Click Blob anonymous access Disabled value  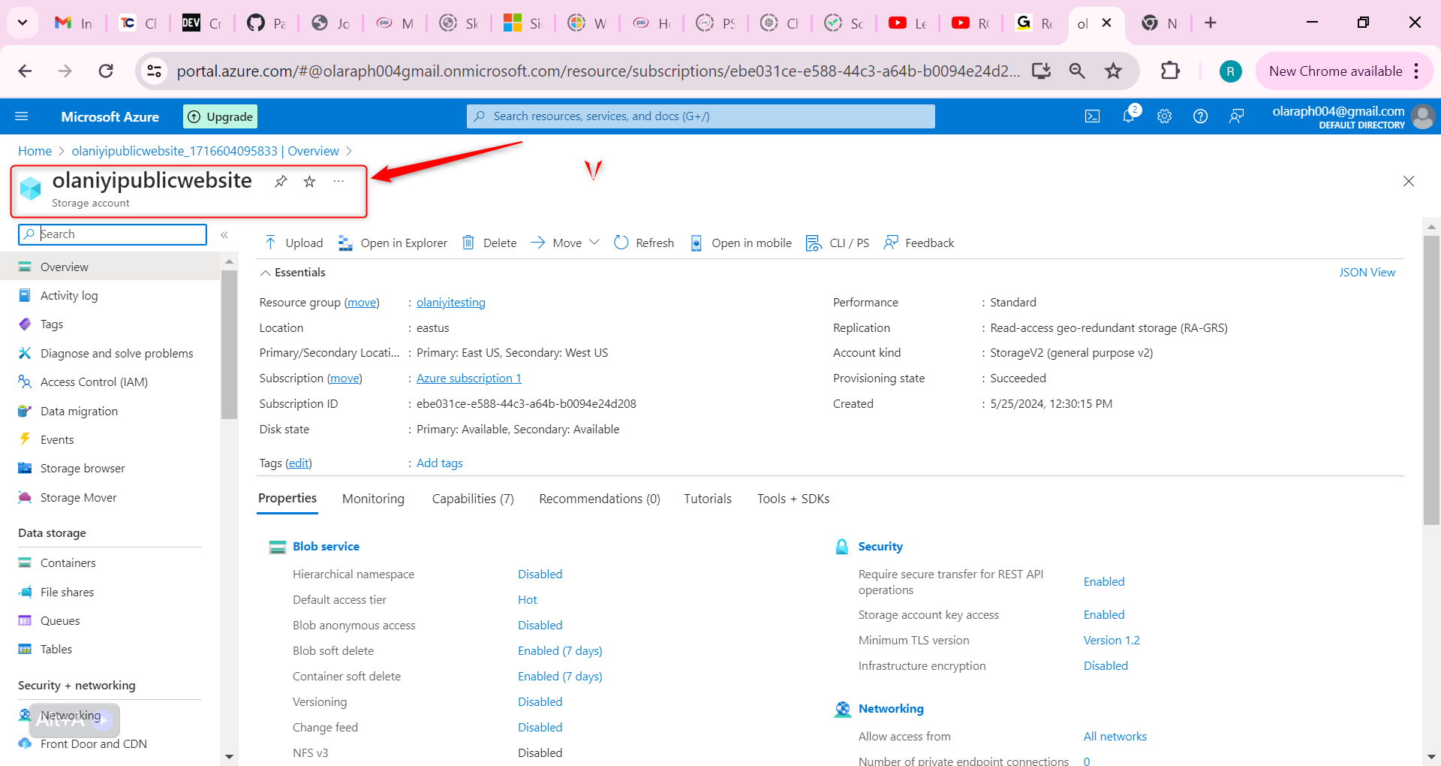pyautogui.click(x=540, y=626)
